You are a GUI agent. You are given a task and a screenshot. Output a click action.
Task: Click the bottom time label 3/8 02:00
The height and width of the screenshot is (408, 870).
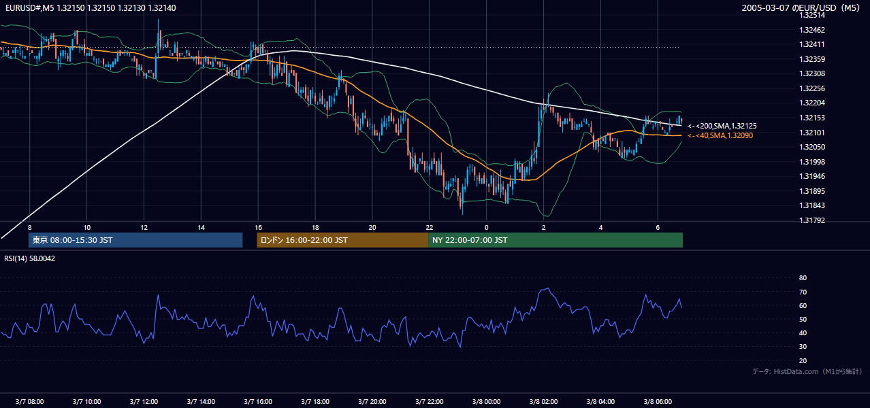pyautogui.click(x=543, y=402)
